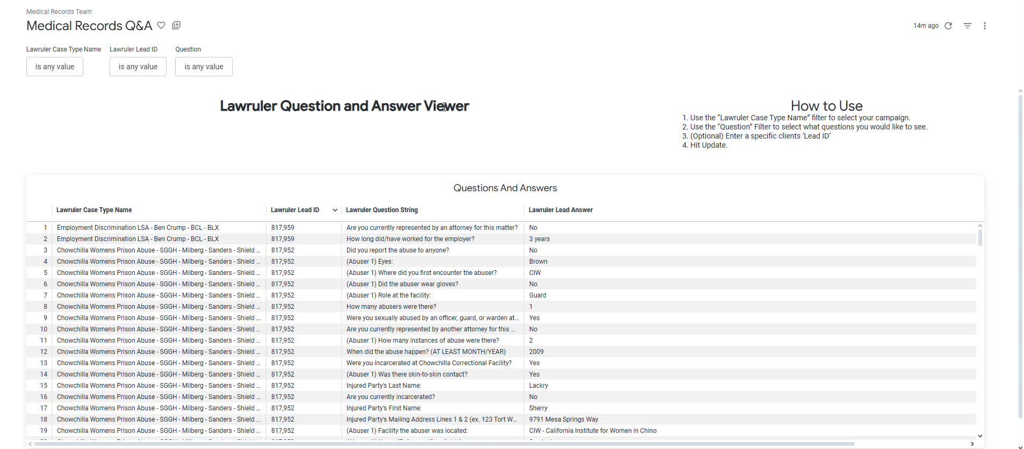Click the add-to-board icon beside the title

click(176, 25)
